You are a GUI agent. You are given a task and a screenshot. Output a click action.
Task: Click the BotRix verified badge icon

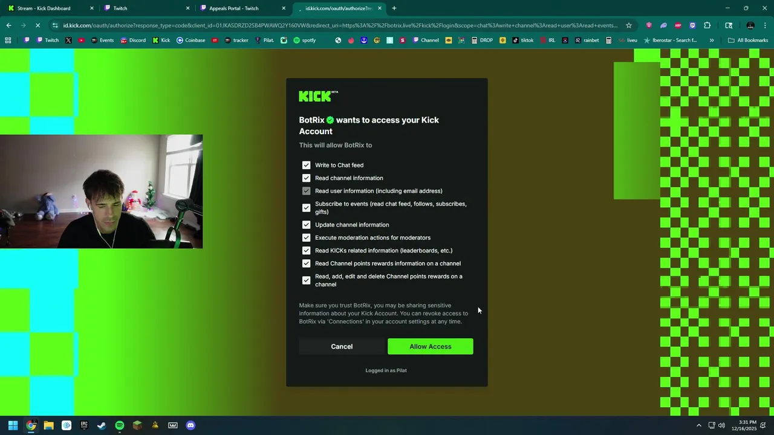[330, 120]
